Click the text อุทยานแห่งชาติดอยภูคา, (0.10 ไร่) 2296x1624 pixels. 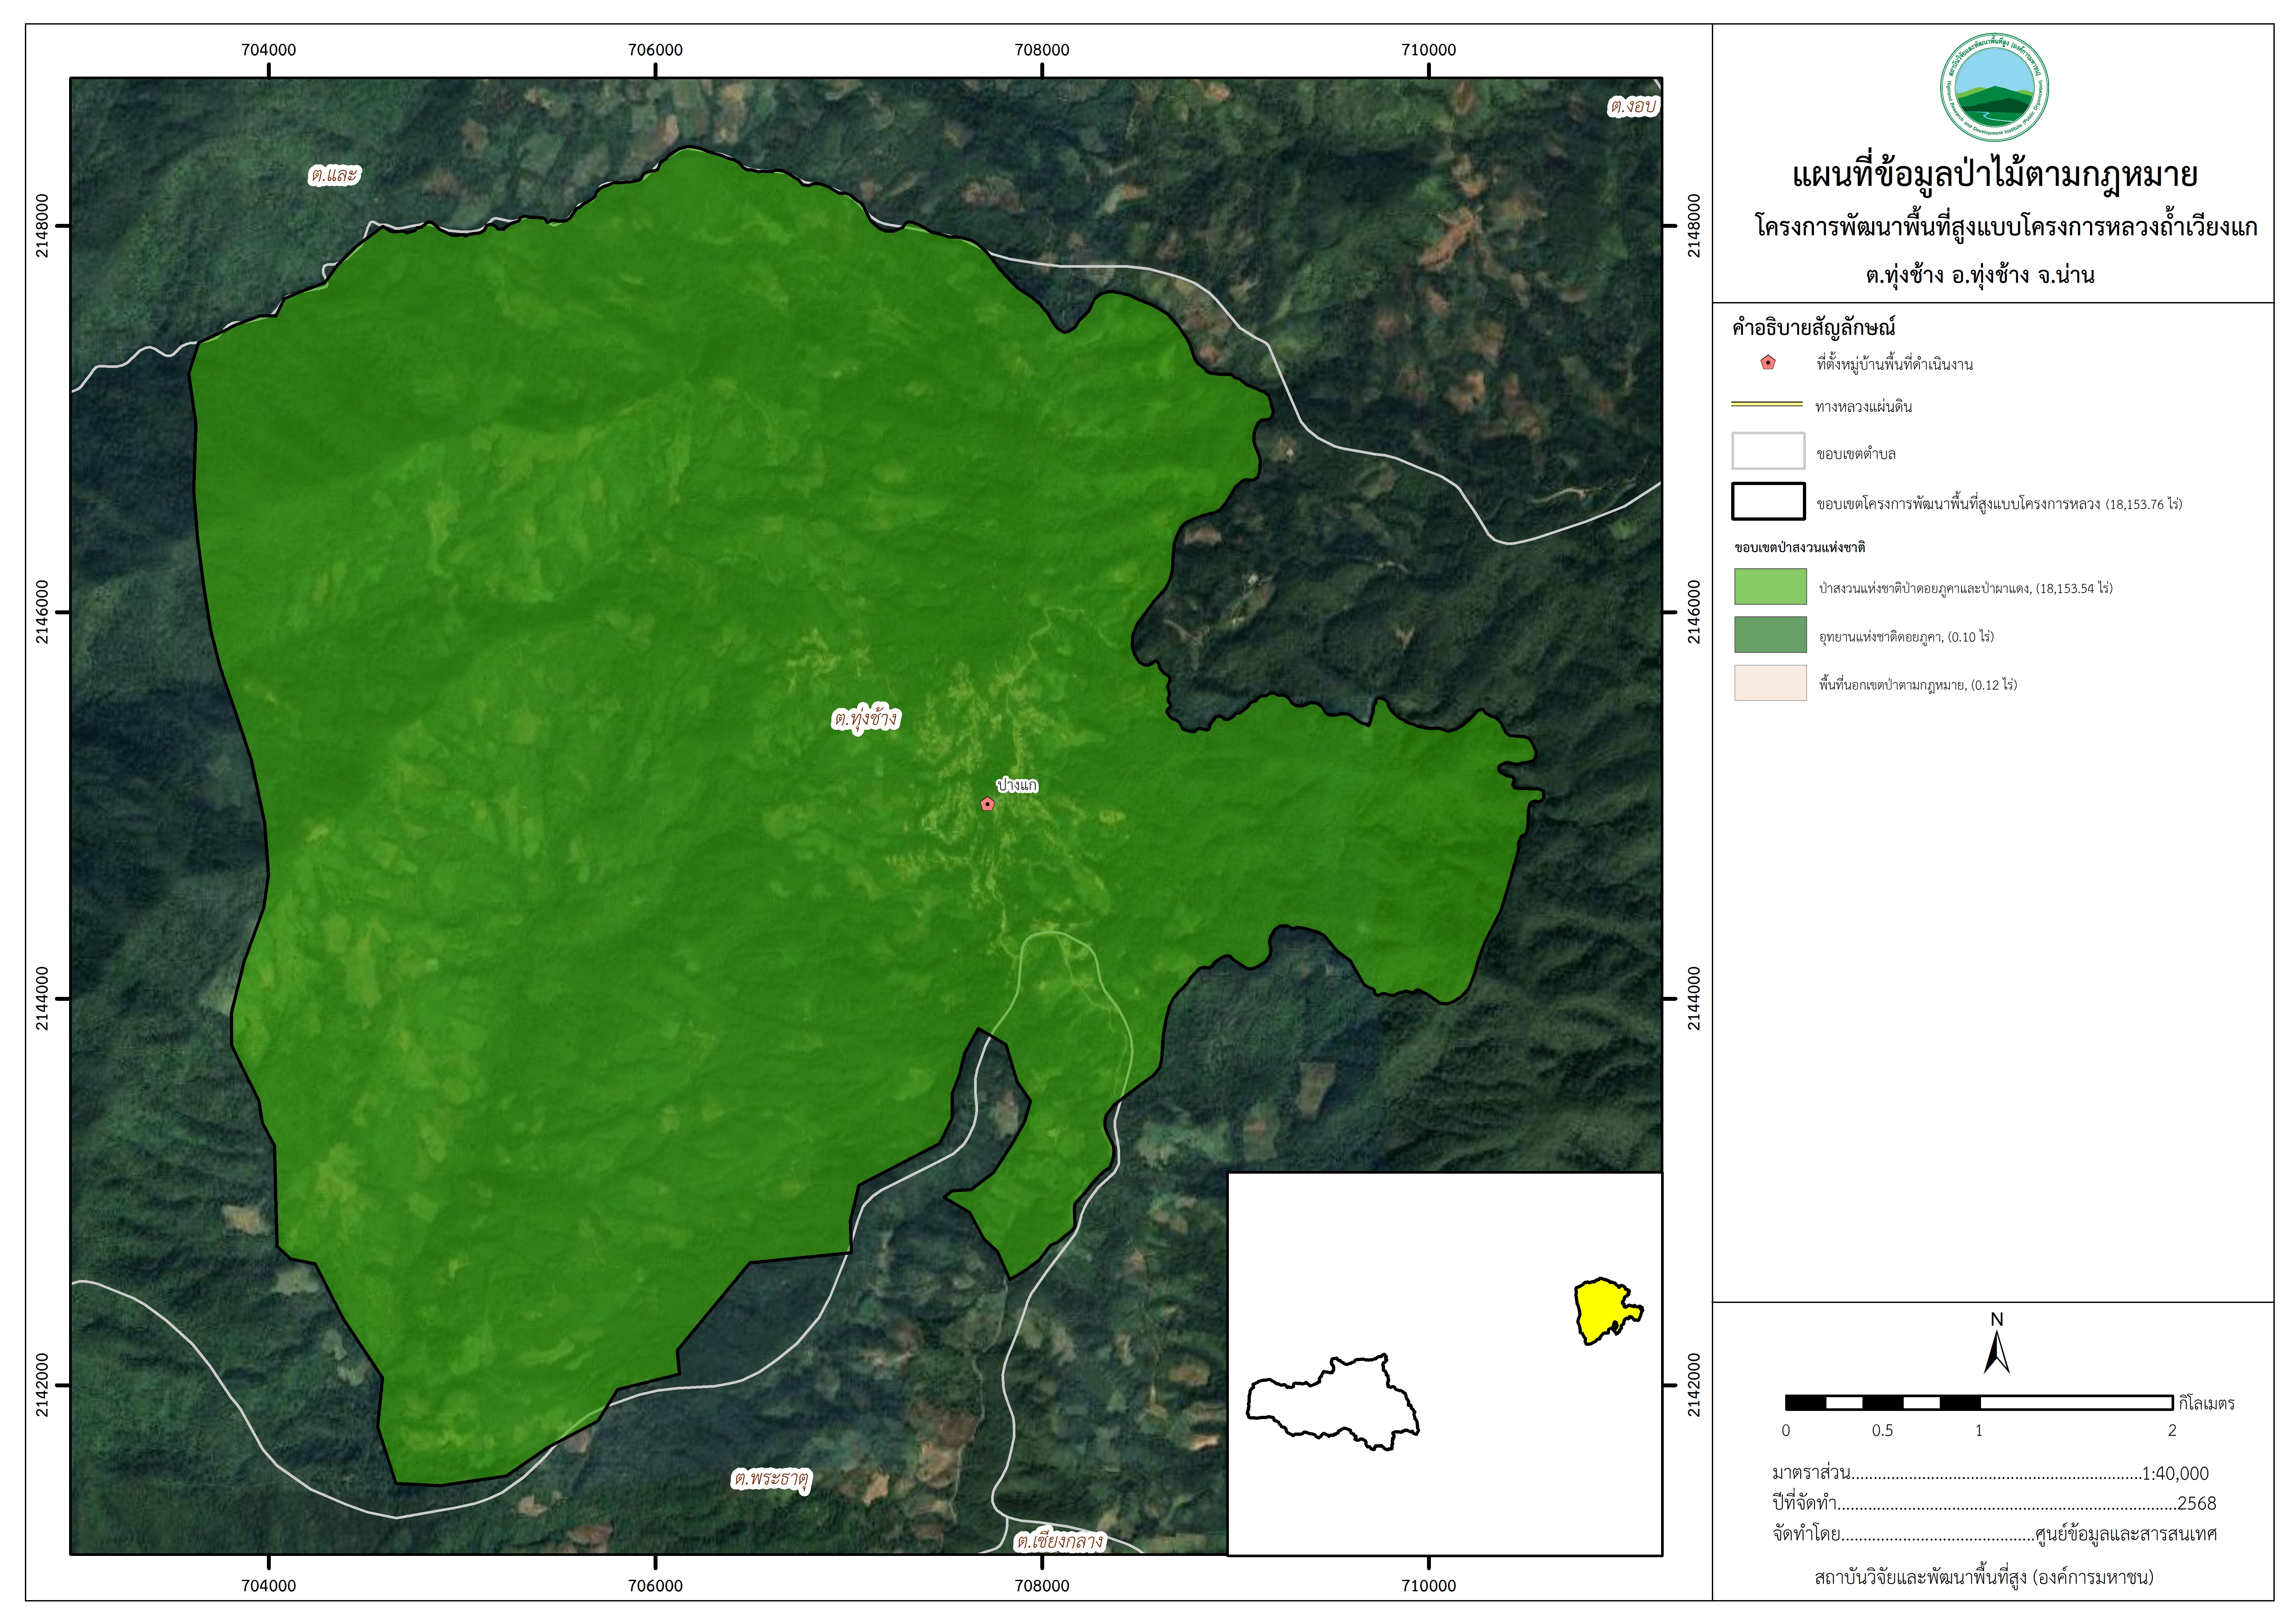[x=1906, y=637]
